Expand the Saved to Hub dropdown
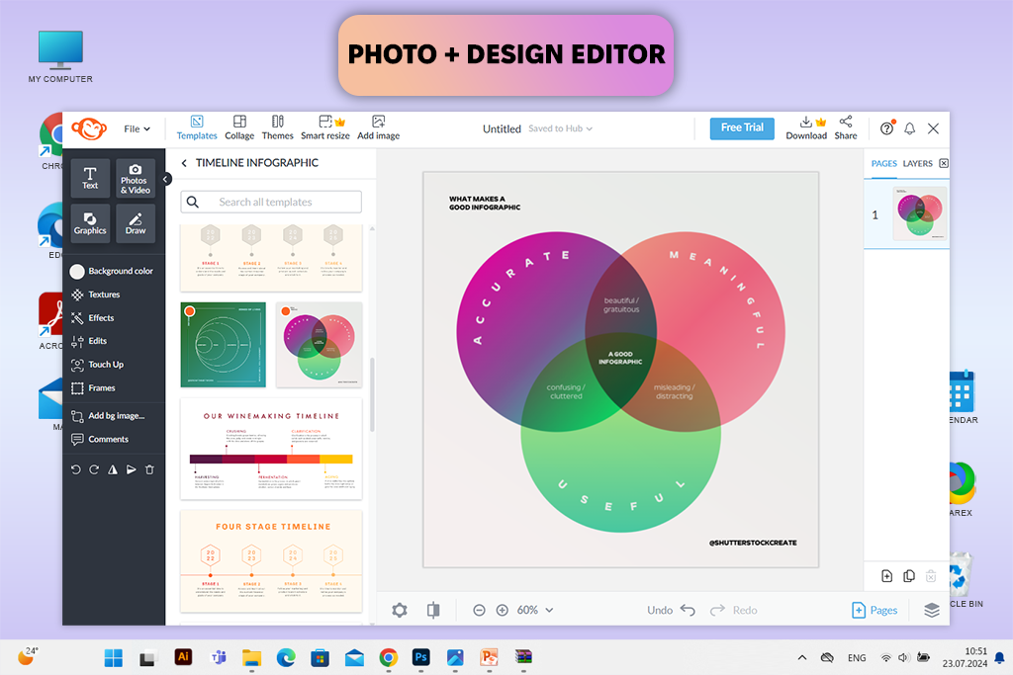This screenshot has width=1013, height=675. pyautogui.click(x=560, y=128)
